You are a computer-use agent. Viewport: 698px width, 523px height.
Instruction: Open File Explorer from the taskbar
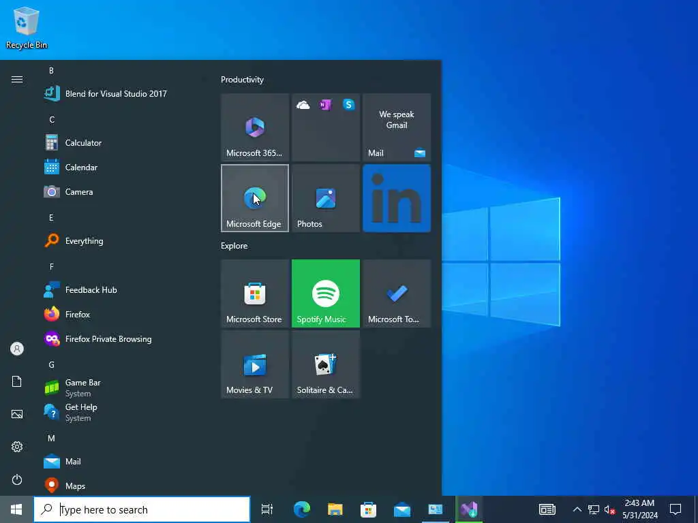tap(335, 509)
